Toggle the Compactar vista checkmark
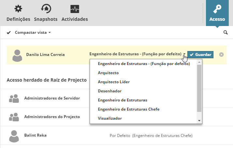This screenshot has height=148, width=233. point(9,33)
